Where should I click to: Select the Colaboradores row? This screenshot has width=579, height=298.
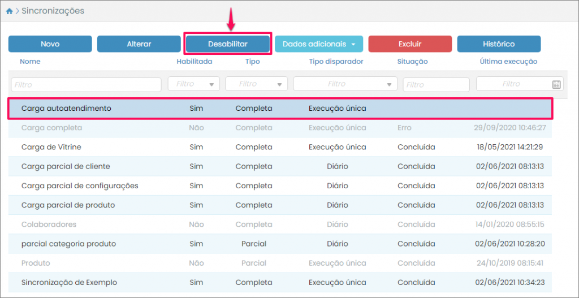(x=49, y=224)
